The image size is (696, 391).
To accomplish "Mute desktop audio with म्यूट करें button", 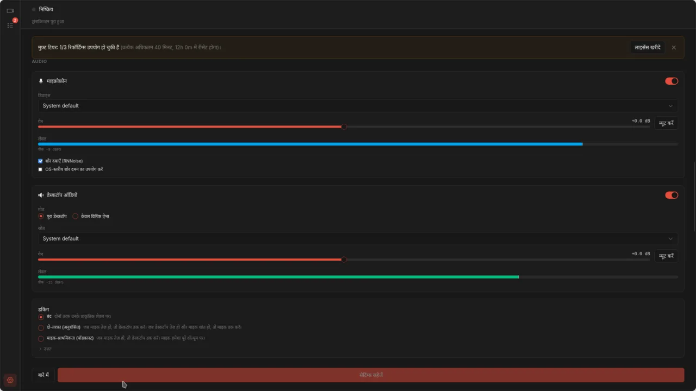I will tap(666, 256).
